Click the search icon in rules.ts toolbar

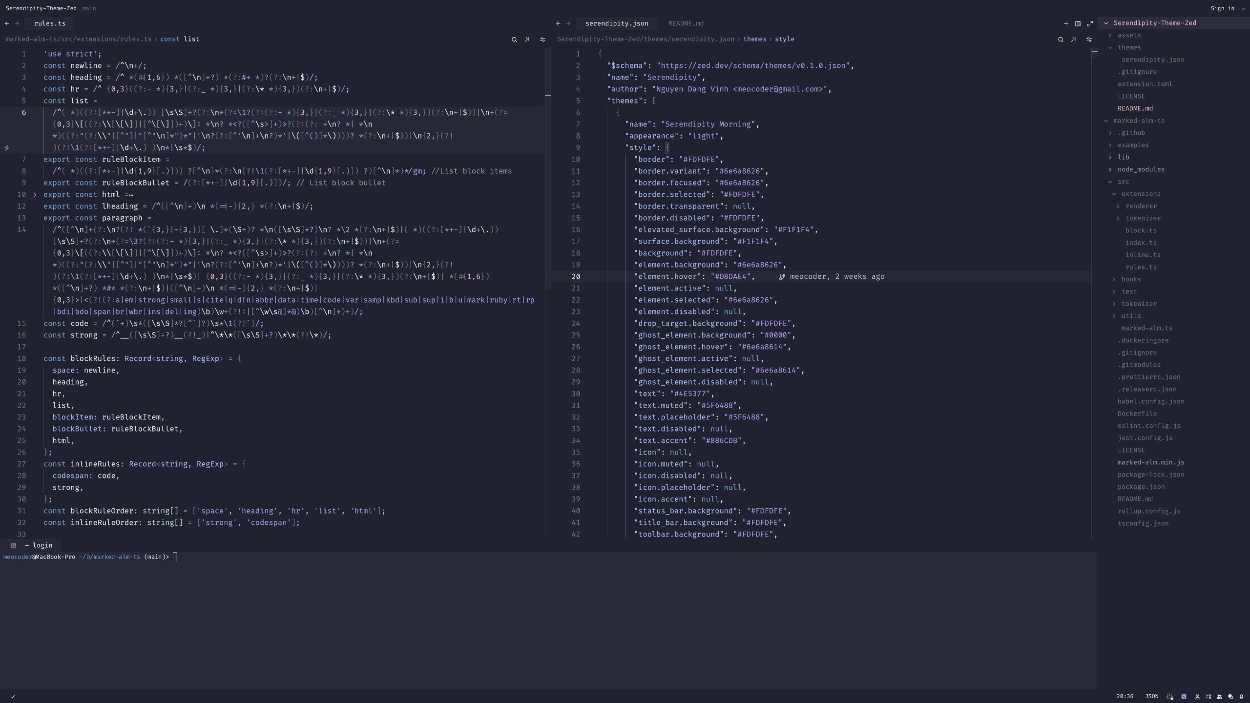(514, 40)
